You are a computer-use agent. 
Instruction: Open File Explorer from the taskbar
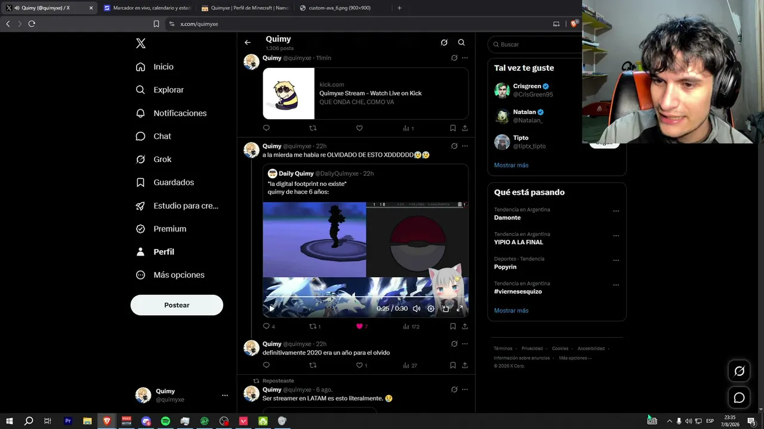tap(87, 421)
